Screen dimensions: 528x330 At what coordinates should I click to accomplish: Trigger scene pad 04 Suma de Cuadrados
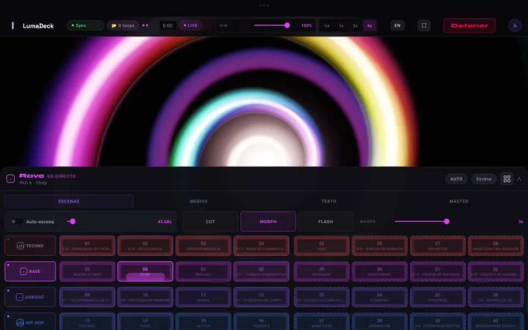[261, 246]
